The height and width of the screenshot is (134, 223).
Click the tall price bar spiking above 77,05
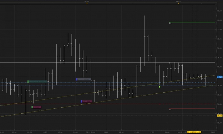click(x=145, y=41)
